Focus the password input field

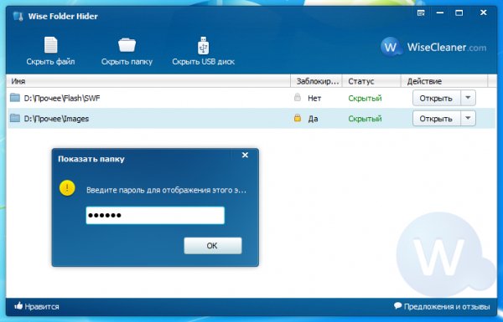click(x=155, y=215)
